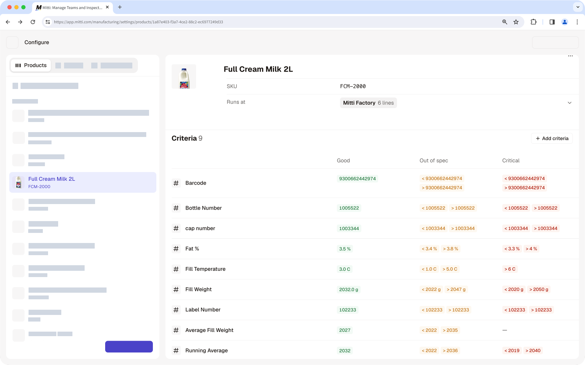Select the Mitti browser tab
The width and height of the screenshot is (585, 365).
pyautogui.click(x=72, y=7)
